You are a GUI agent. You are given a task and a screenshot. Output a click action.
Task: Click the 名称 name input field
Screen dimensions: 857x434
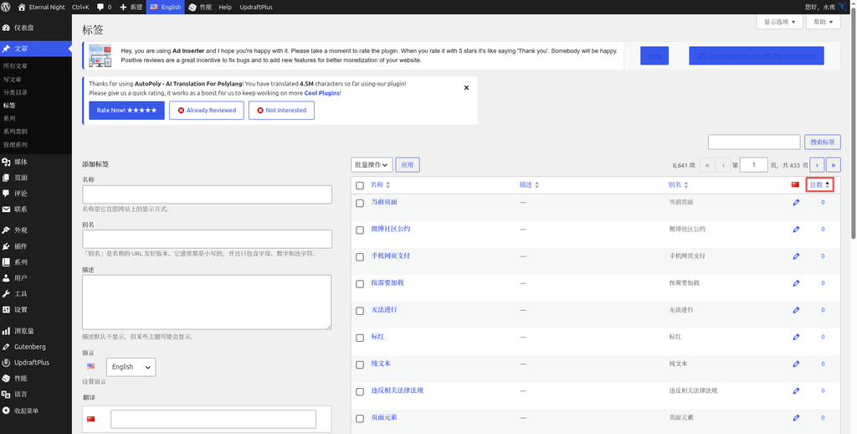click(208, 194)
